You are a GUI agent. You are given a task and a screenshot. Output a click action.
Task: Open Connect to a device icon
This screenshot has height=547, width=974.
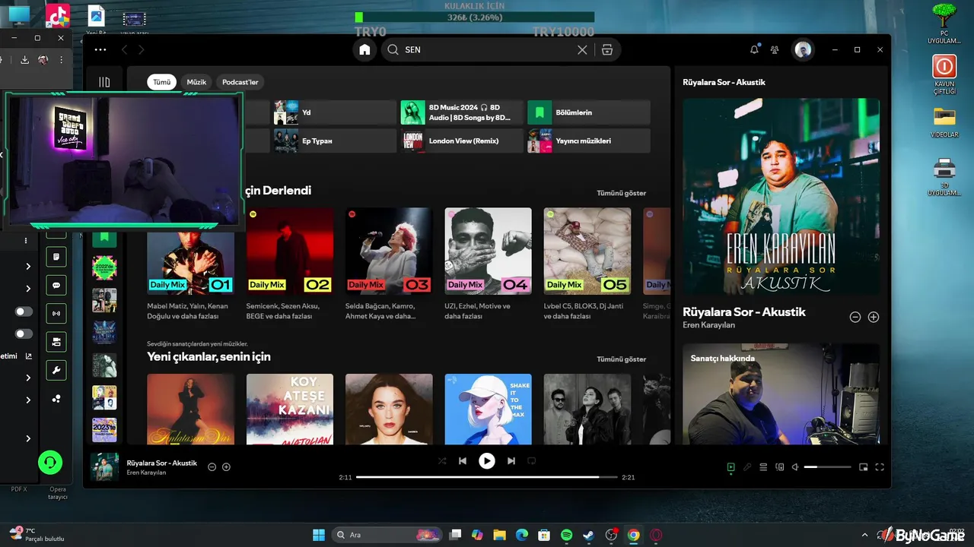coord(779,467)
